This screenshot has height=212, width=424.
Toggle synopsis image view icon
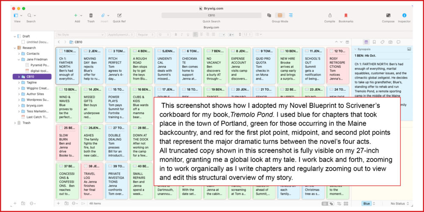[x=409, y=49]
